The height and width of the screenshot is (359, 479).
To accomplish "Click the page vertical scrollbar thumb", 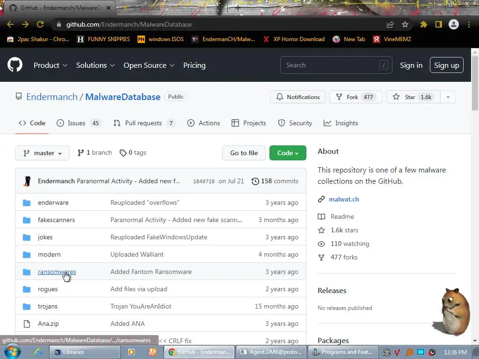I will (x=475, y=83).
